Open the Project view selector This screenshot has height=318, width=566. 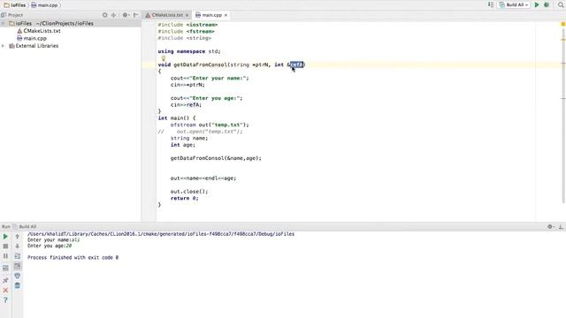tap(12, 15)
